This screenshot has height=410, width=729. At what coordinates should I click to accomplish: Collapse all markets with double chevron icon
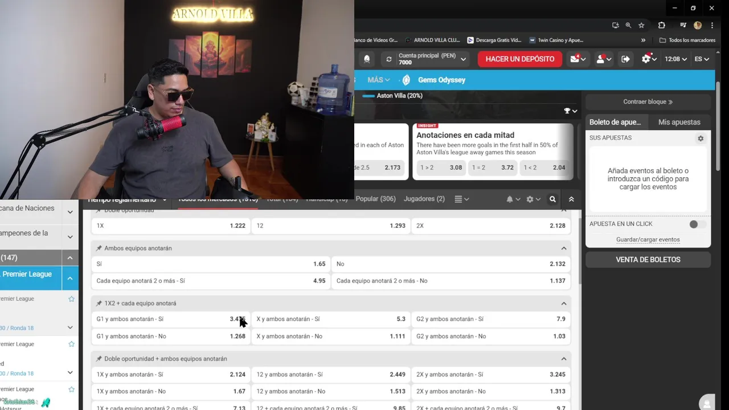coord(571,199)
